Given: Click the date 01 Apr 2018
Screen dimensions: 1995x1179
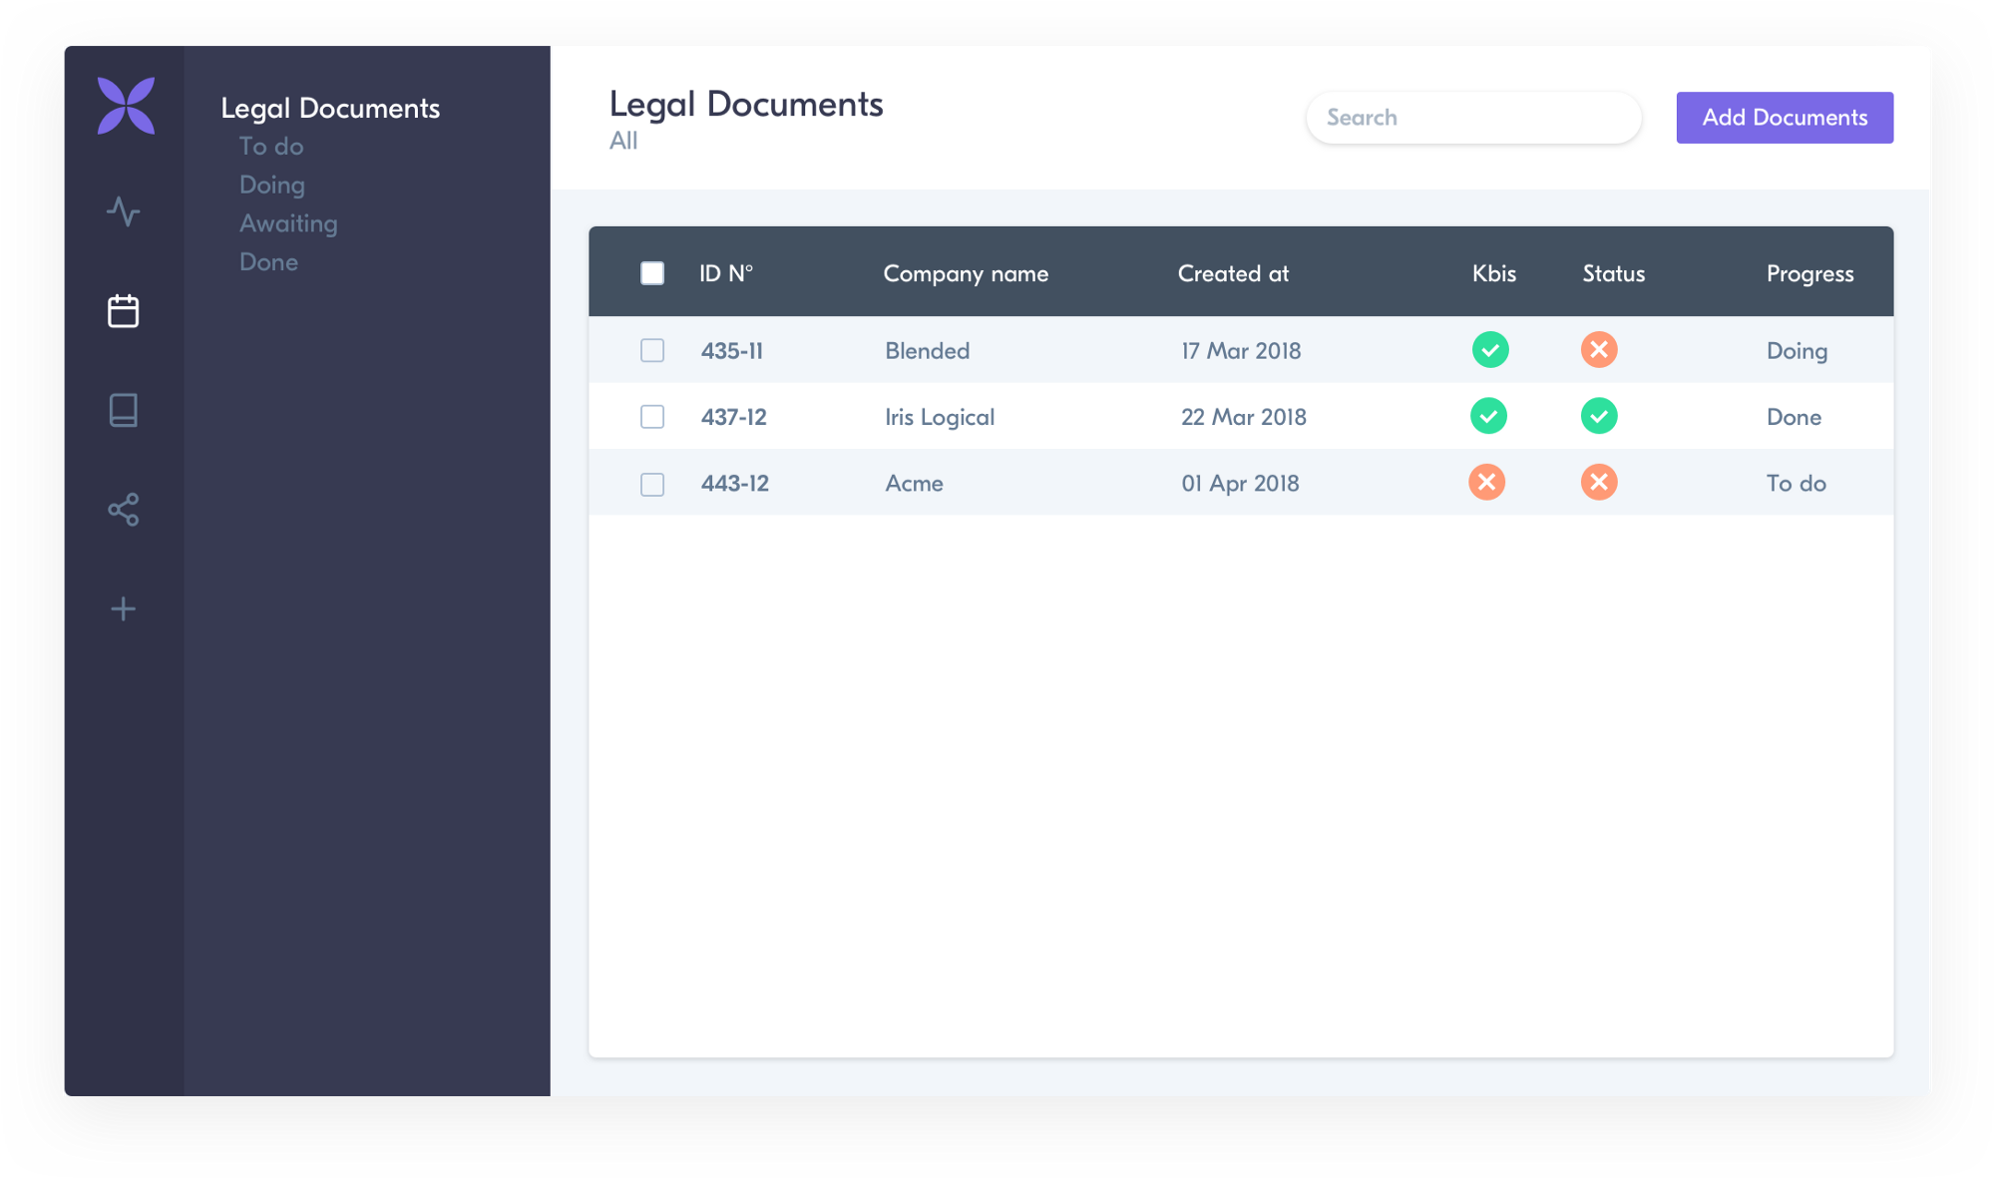Looking at the screenshot, I should tap(1240, 484).
